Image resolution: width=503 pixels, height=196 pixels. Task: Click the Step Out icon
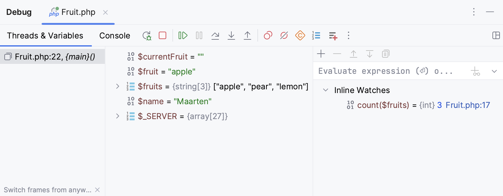click(247, 36)
